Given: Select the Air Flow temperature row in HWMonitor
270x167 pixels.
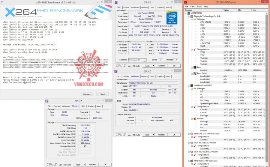Looking at the screenshot, I should pyautogui.click(x=232, y=140).
